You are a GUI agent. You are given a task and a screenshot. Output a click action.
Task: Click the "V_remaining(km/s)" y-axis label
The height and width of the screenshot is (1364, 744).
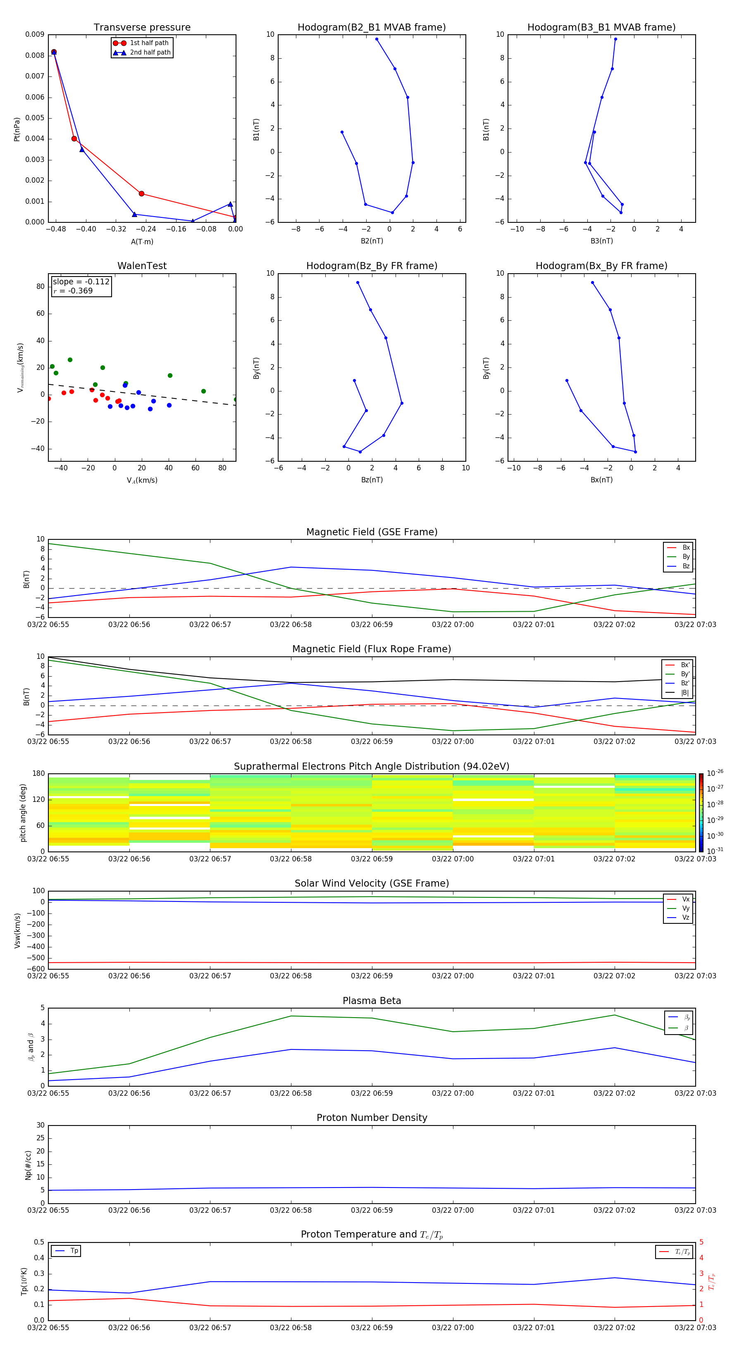20,367
